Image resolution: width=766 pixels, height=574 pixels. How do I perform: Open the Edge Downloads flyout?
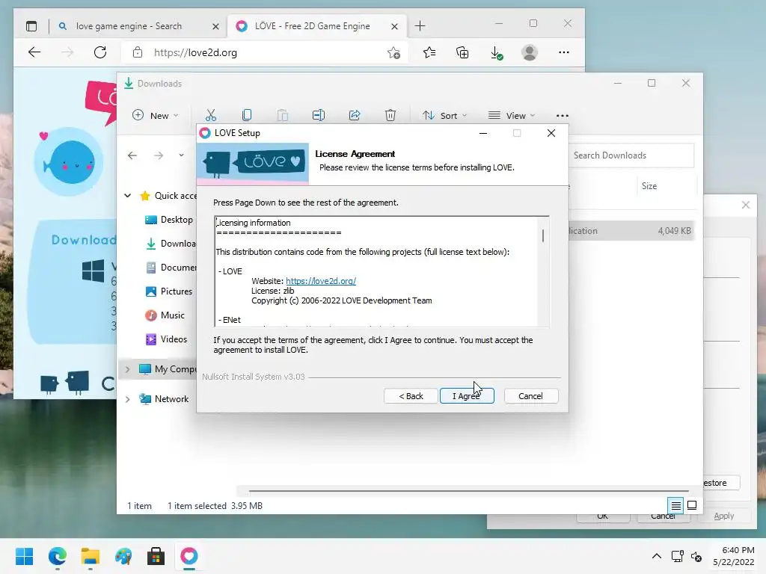point(497,53)
